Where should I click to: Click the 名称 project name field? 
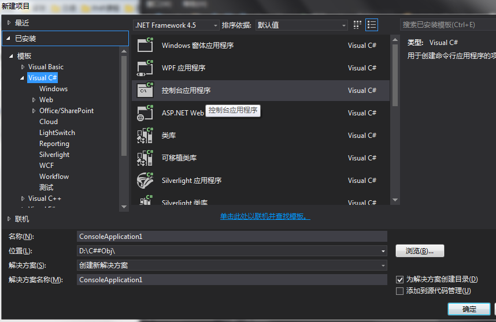coord(232,237)
